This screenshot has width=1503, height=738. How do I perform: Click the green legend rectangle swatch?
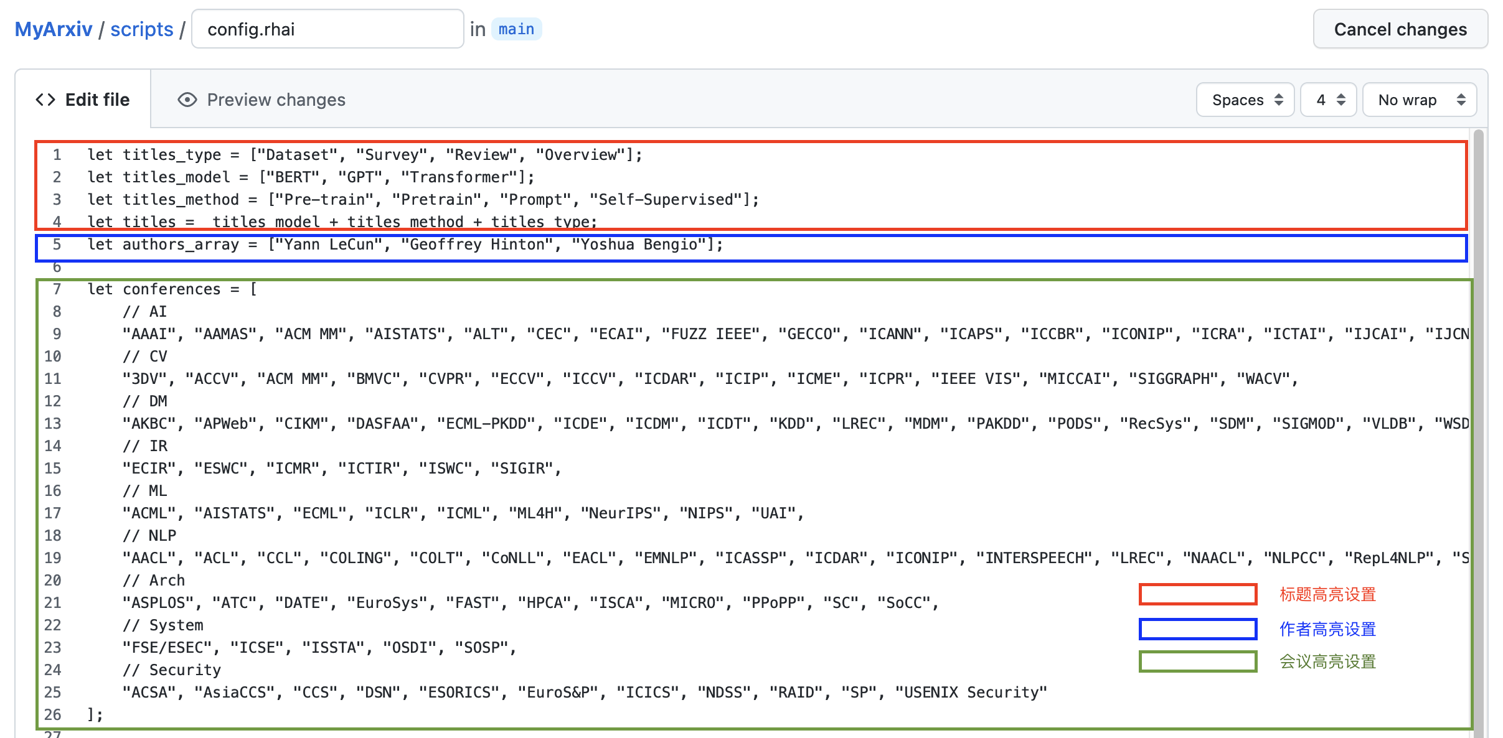pos(1197,661)
